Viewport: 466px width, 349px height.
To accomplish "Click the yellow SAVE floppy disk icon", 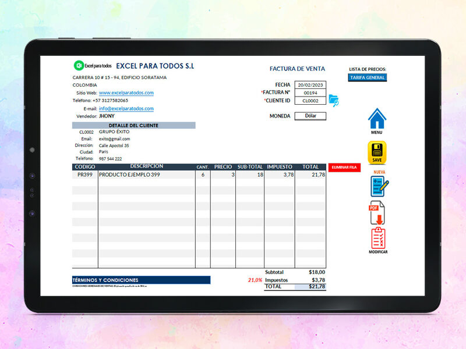I will coord(377,152).
